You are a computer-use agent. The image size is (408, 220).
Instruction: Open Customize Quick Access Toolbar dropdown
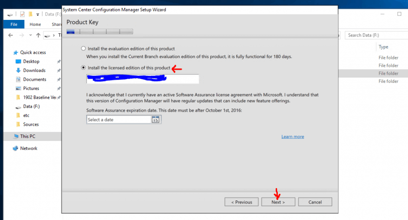tap(37, 15)
